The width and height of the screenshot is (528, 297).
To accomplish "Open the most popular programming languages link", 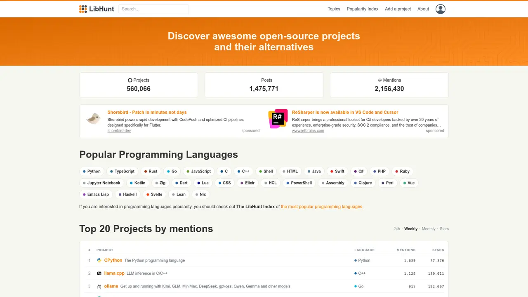I will point(321,207).
